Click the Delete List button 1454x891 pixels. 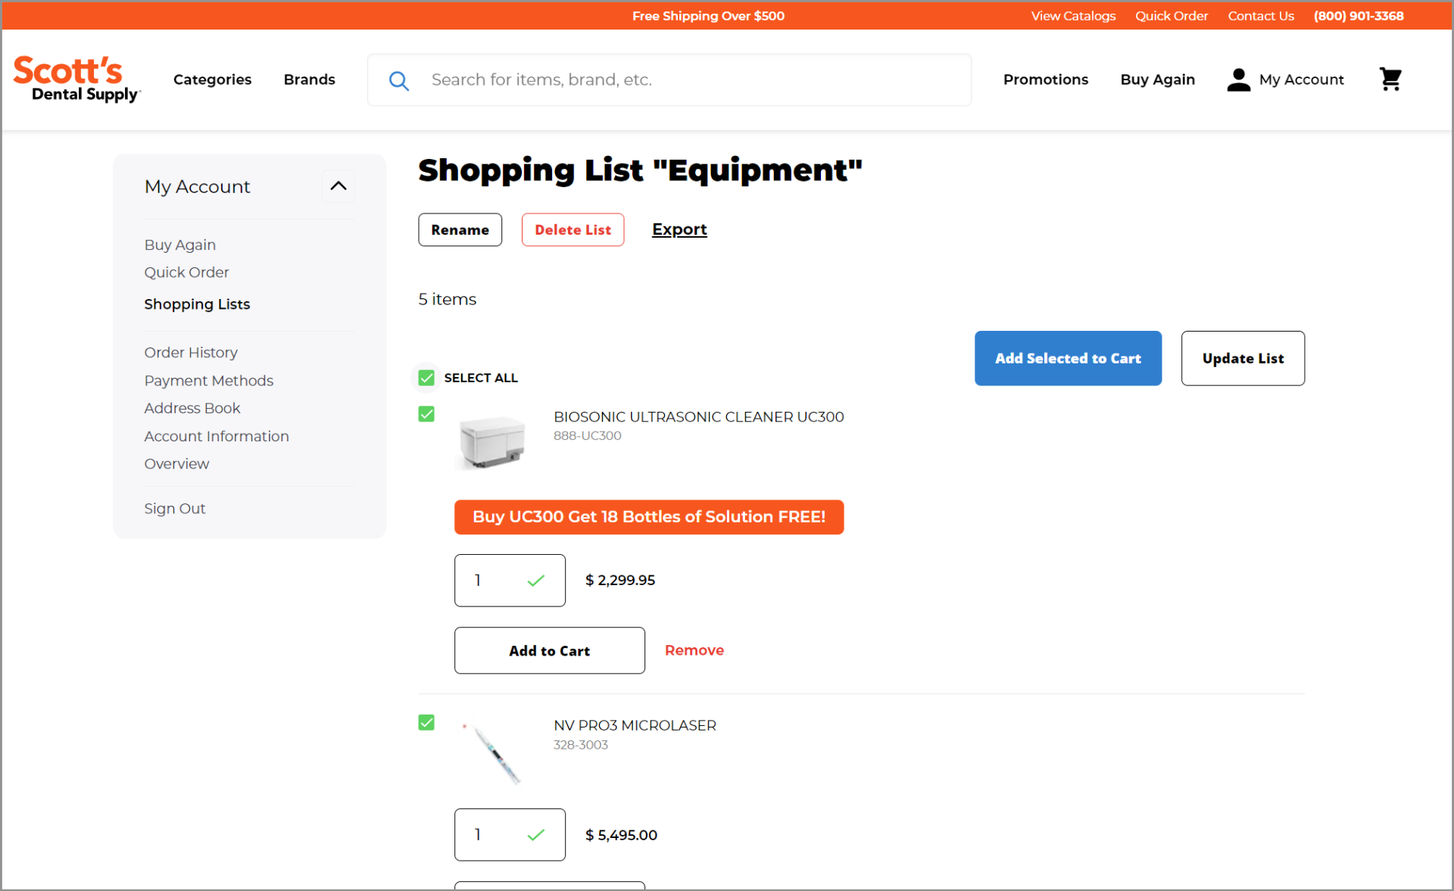[x=573, y=229]
